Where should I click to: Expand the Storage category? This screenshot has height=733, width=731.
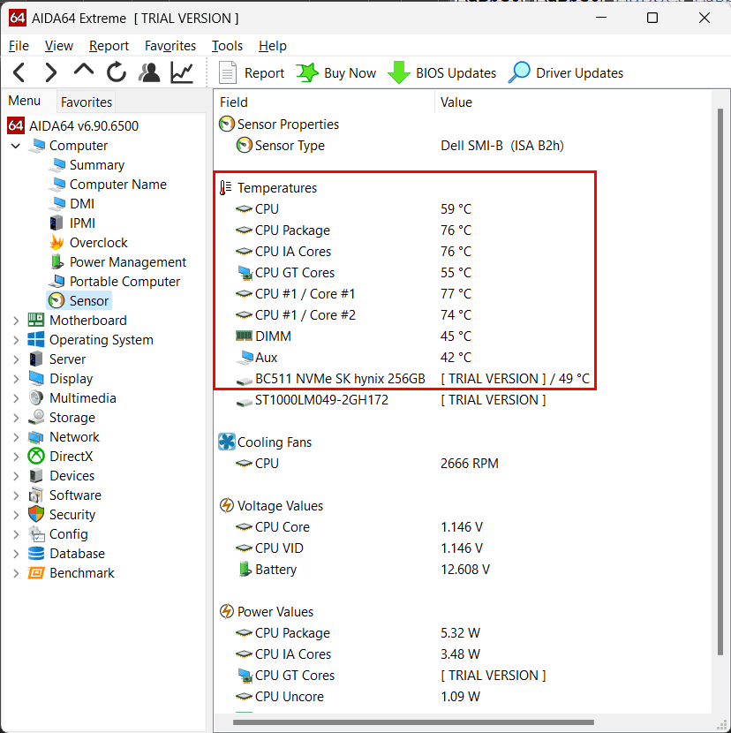14,417
